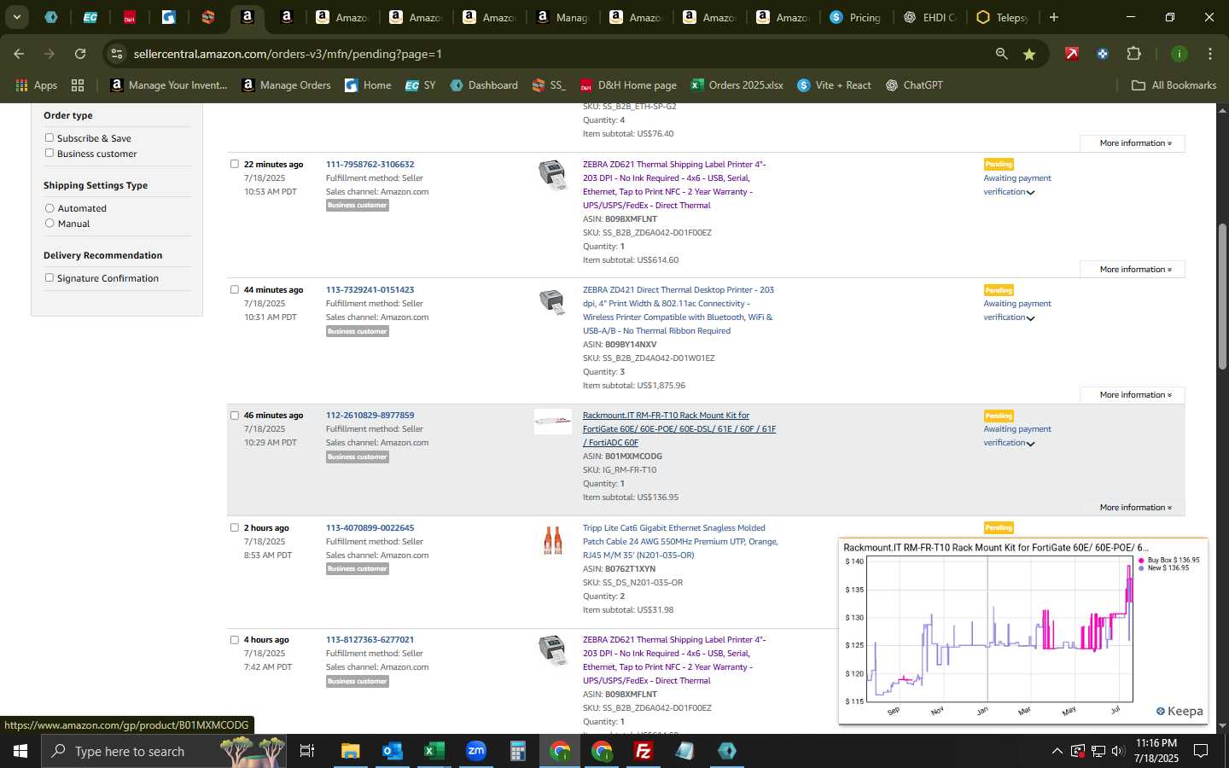Open Outlook from the taskbar
The image size is (1229, 768).
pos(392,751)
